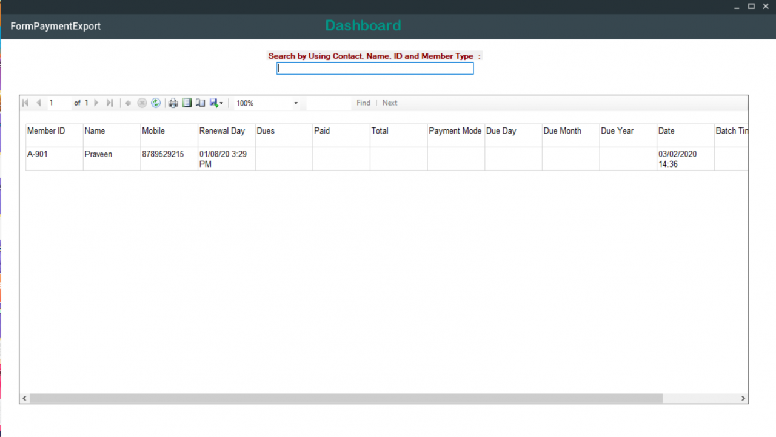
Task: Click renewal date 01/08/20 3:29 PM
Action: pyautogui.click(x=227, y=158)
